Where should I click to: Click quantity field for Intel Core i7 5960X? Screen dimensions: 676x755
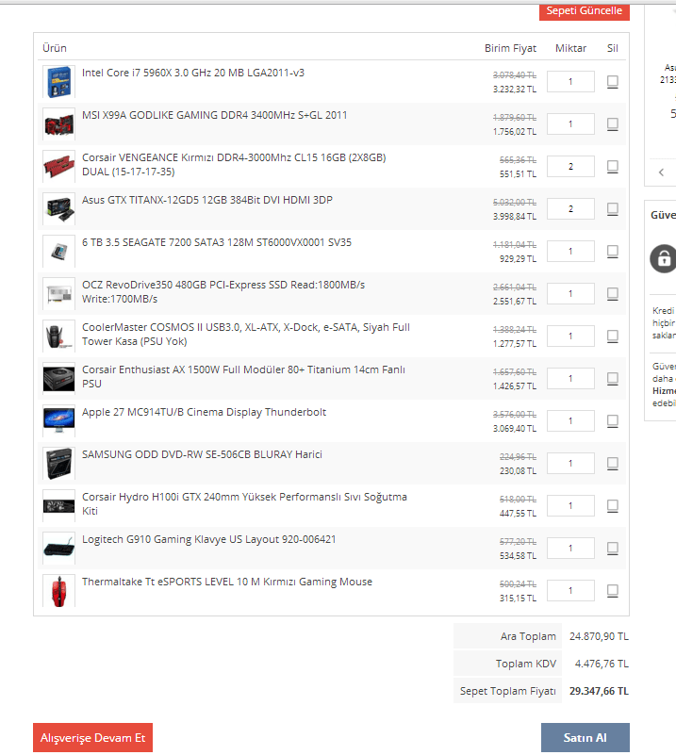pyautogui.click(x=570, y=81)
